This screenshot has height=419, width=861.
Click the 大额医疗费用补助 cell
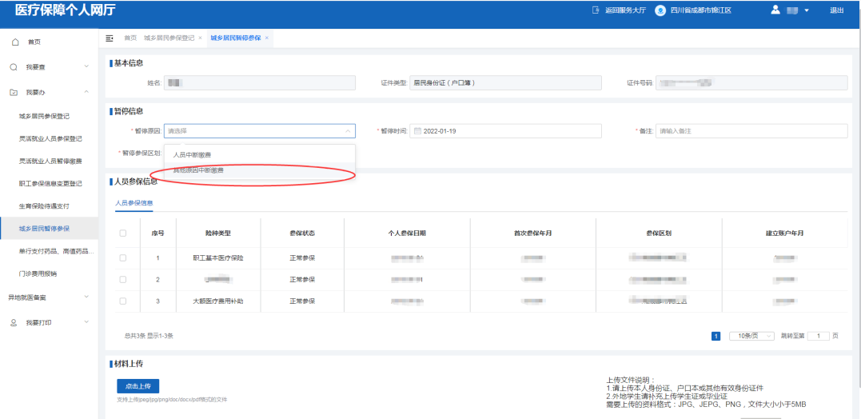218,301
